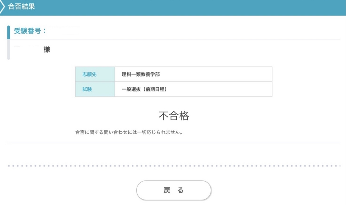The image size is (346, 205).
Task: Click the 様 honorific text
Action: (x=47, y=50)
